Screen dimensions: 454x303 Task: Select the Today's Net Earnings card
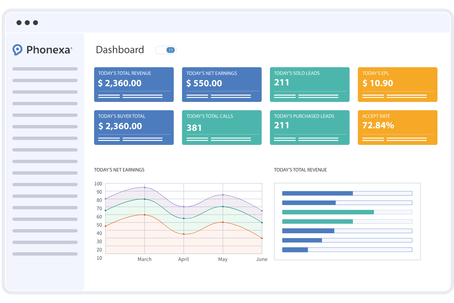pos(221,84)
